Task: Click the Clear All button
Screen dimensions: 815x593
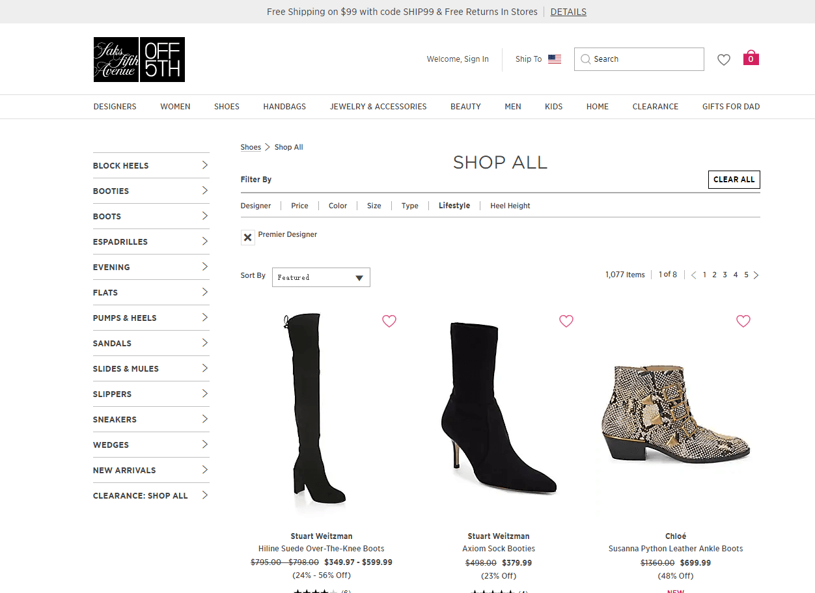Action: (x=734, y=180)
